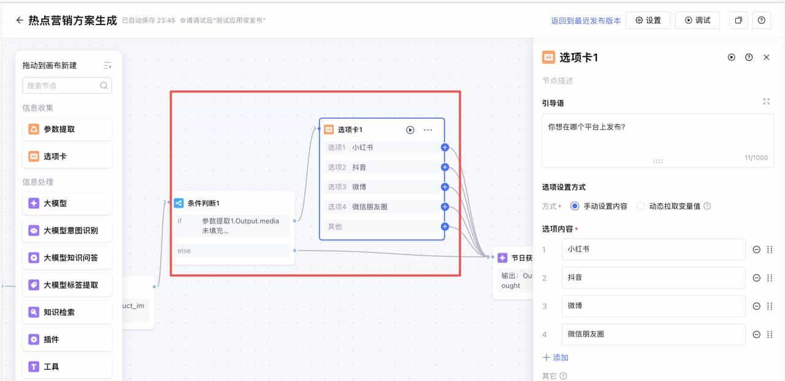Click 添加 to add a new option
This screenshot has height=381, width=785.
[x=556, y=357]
